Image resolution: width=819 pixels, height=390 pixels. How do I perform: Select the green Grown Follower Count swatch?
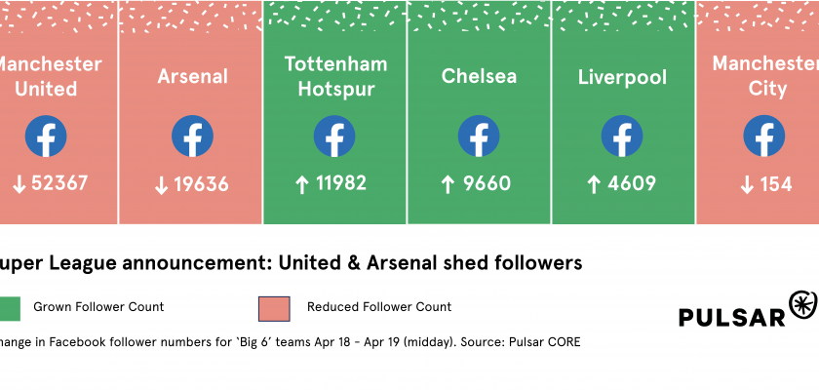click(x=8, y=307)
